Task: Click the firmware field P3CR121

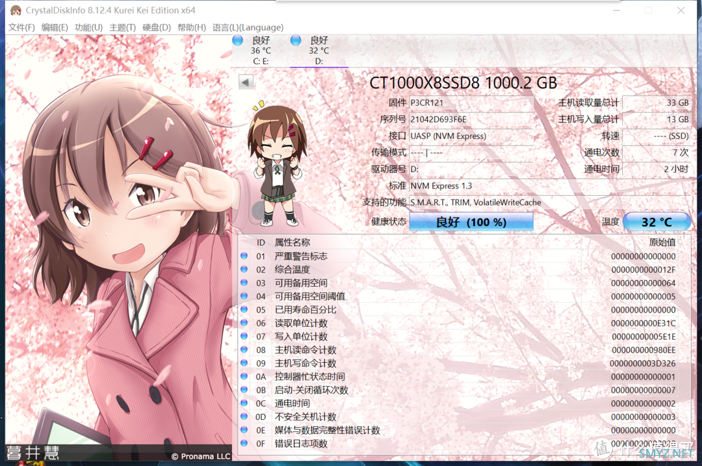Action: click(471, 103)
